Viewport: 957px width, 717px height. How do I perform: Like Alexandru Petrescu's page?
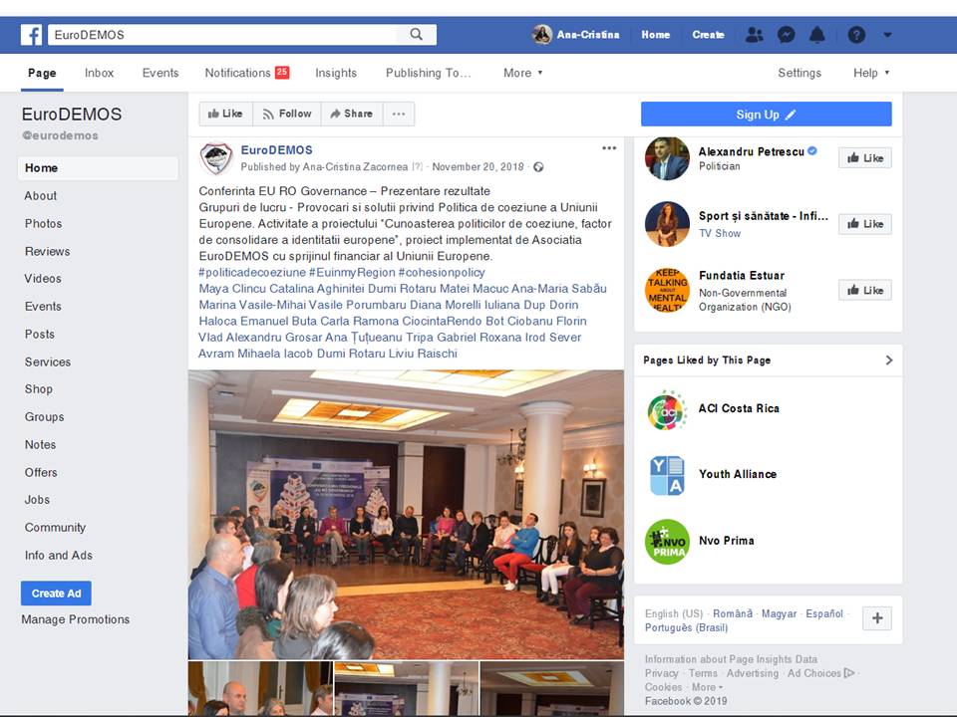[865, 158]
